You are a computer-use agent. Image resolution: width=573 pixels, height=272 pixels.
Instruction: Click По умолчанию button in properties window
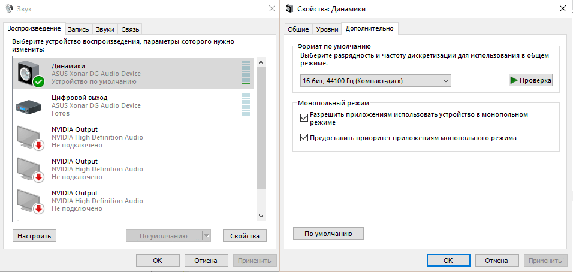(328, 234)
